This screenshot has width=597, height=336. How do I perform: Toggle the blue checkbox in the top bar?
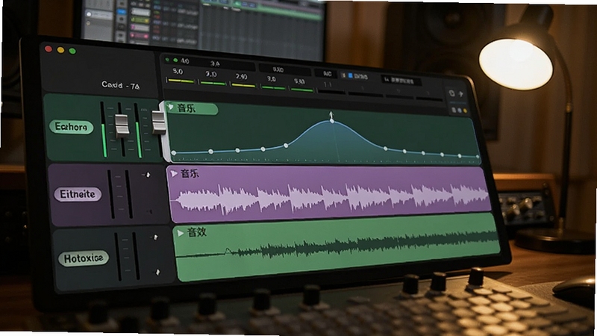[x=351, y=75]
